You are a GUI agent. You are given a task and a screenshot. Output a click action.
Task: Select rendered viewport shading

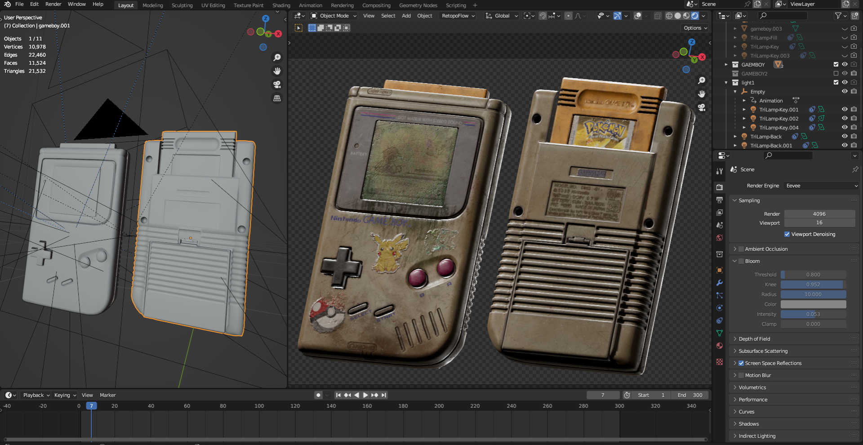tap(695, 16)
